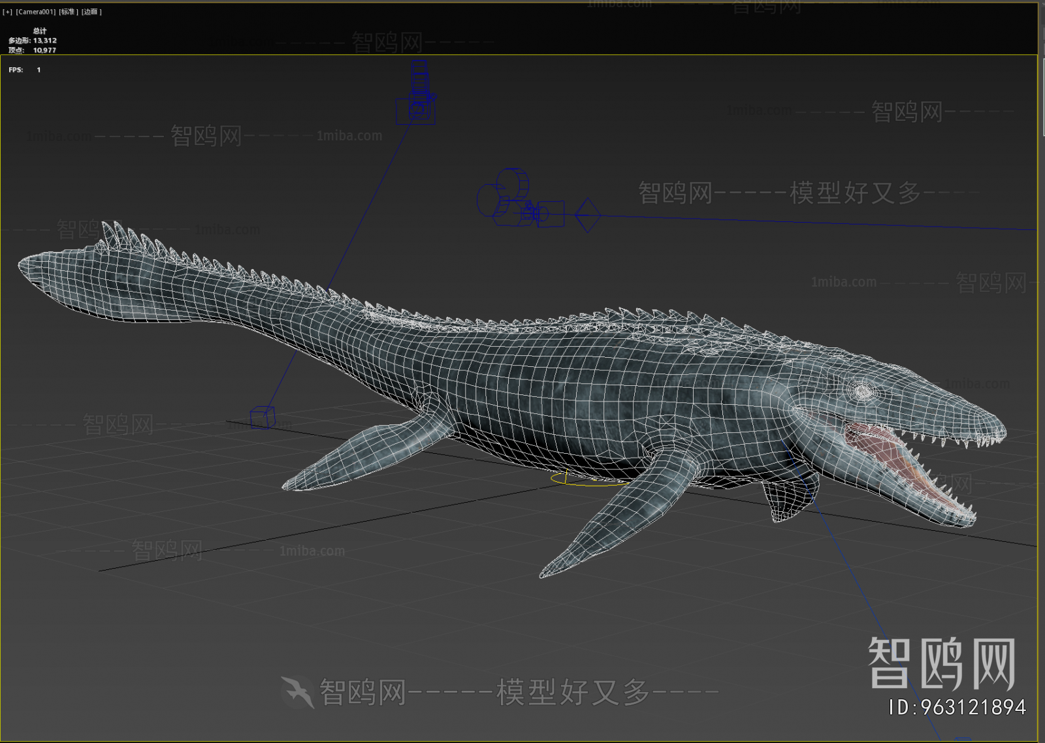Select the diamond-shaped camera target helper

[x=588, y=215]
